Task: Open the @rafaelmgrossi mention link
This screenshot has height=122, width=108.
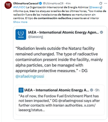Action: 30,76
